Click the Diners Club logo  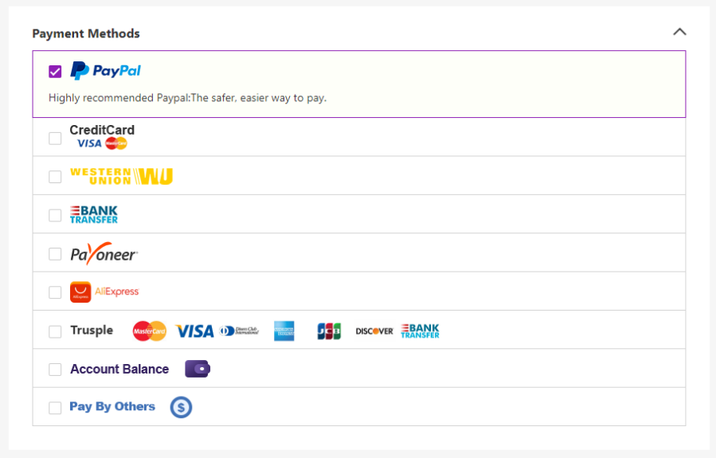pyautogui.click(x=239, y=331)
